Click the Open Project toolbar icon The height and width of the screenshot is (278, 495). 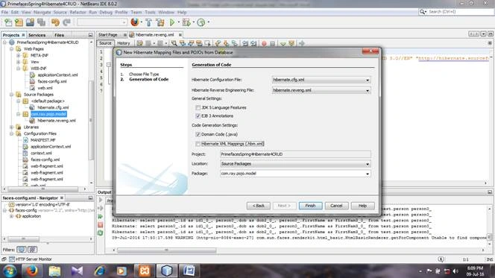pyautogui.click(x=30, y=22)
